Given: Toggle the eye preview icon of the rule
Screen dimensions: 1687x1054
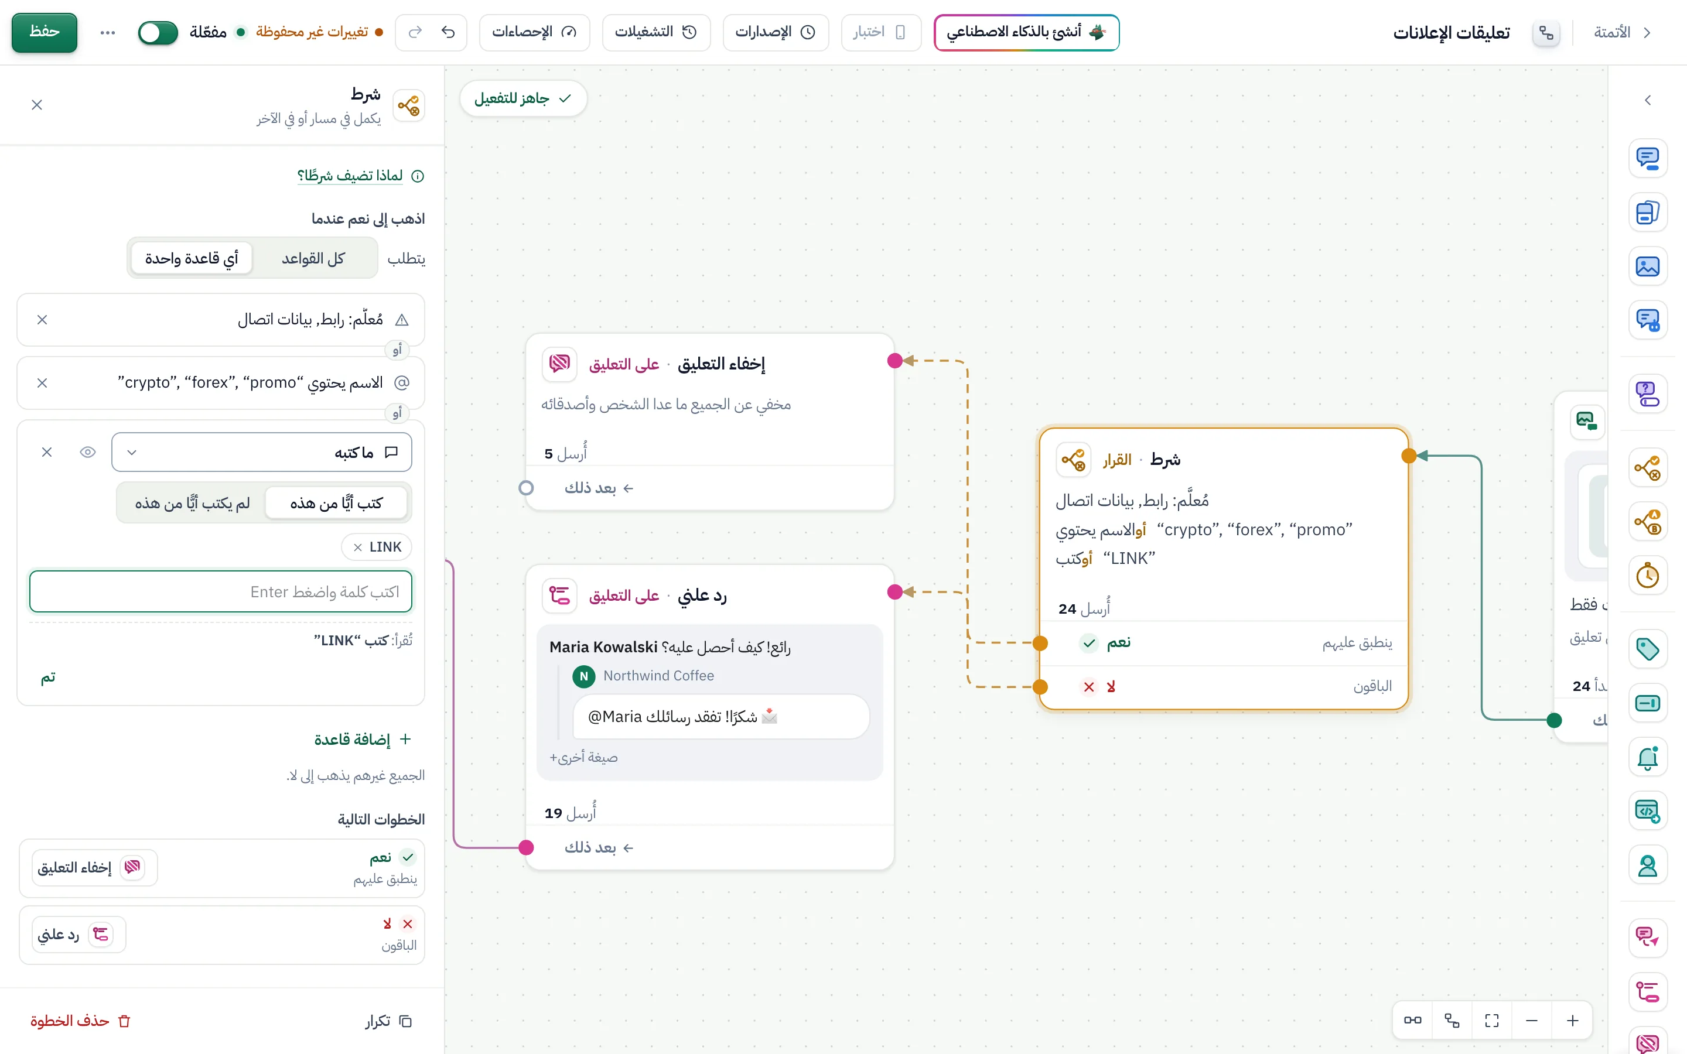Looking at the screenshot, I should pos(87,453).
